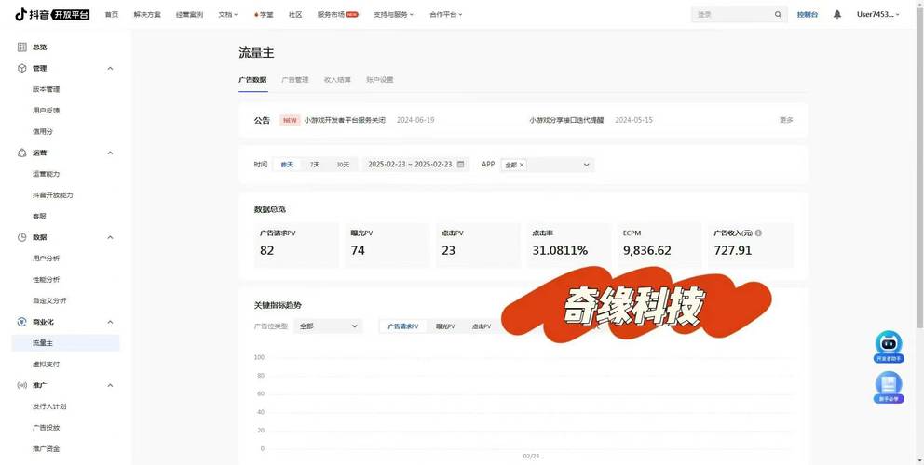The image size is (924, 465).
Task: Go to 首页 in top navigation
Action: coord(112,15)
